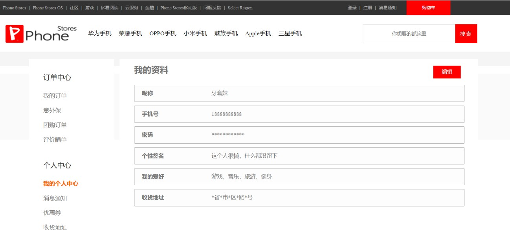Screen dimensions: 510x230
Task: Click phone number 18888888888
Action: 227,114
